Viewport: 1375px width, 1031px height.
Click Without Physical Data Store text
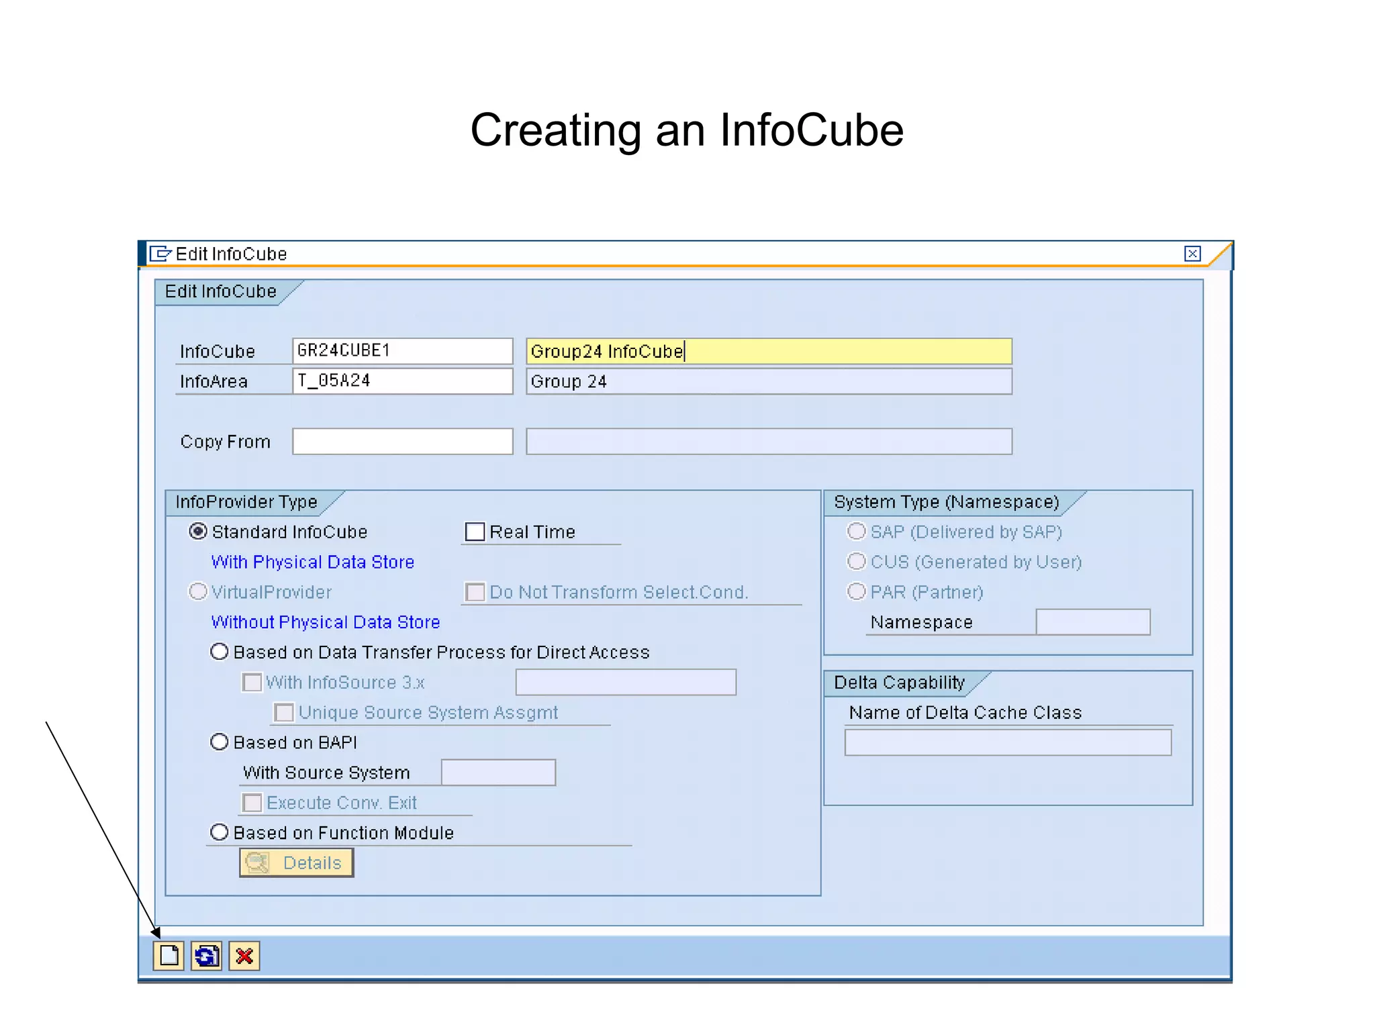326,622
